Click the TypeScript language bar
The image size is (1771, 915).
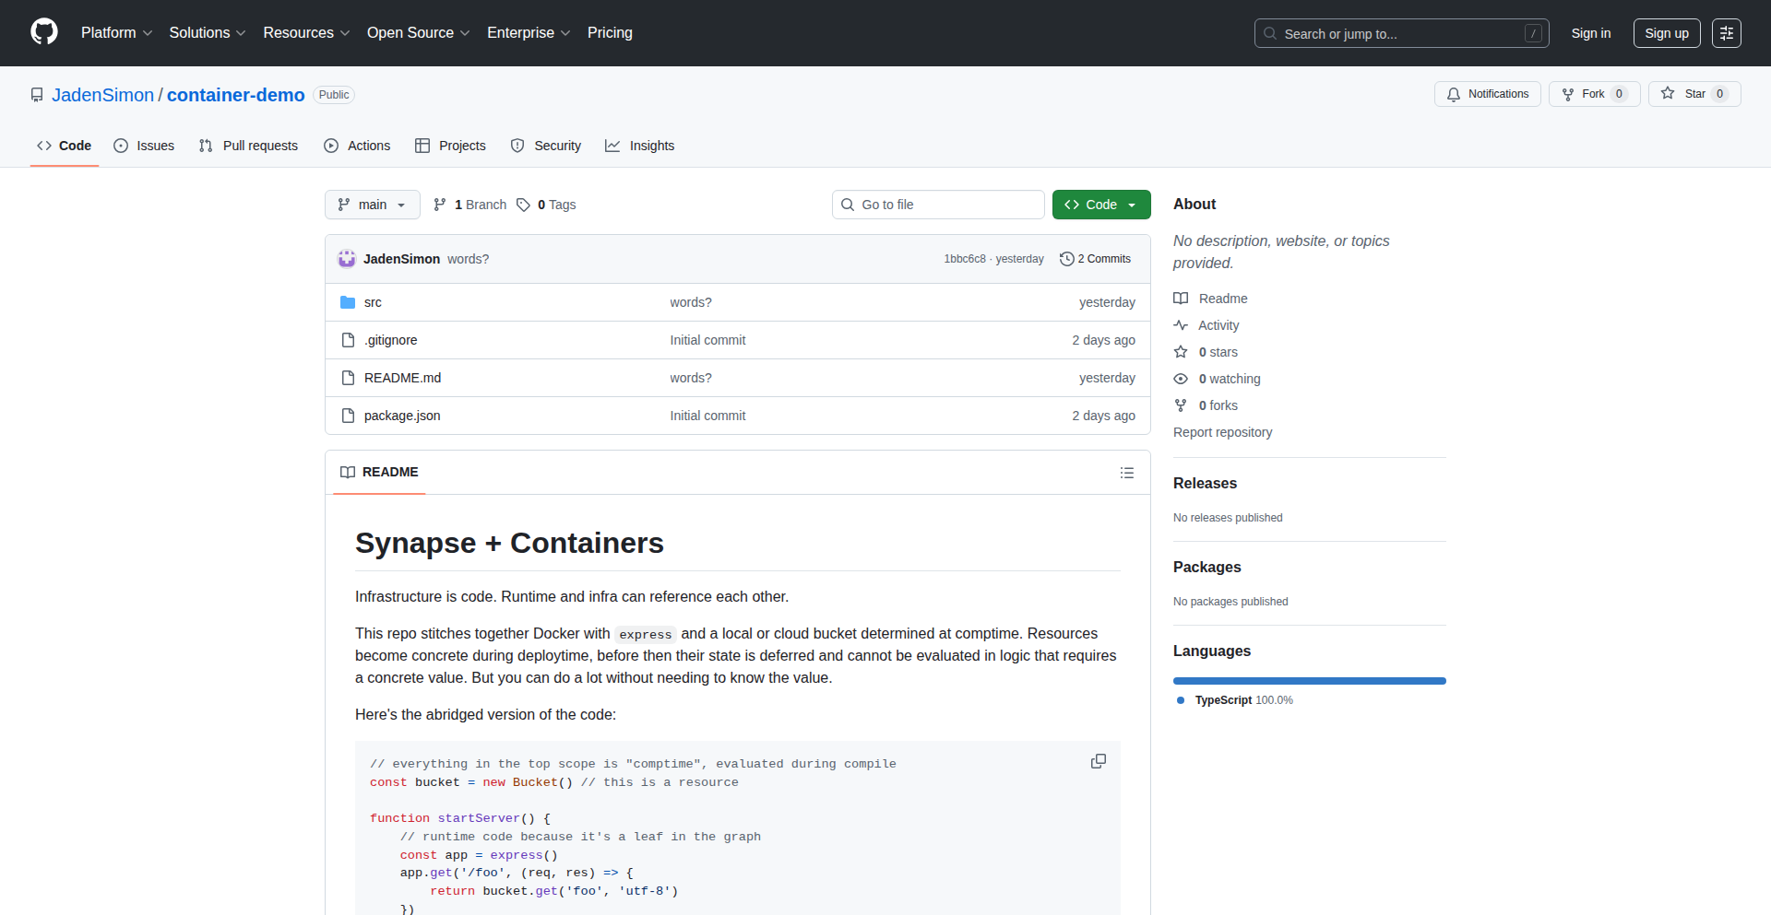(x=1309, y=681)
